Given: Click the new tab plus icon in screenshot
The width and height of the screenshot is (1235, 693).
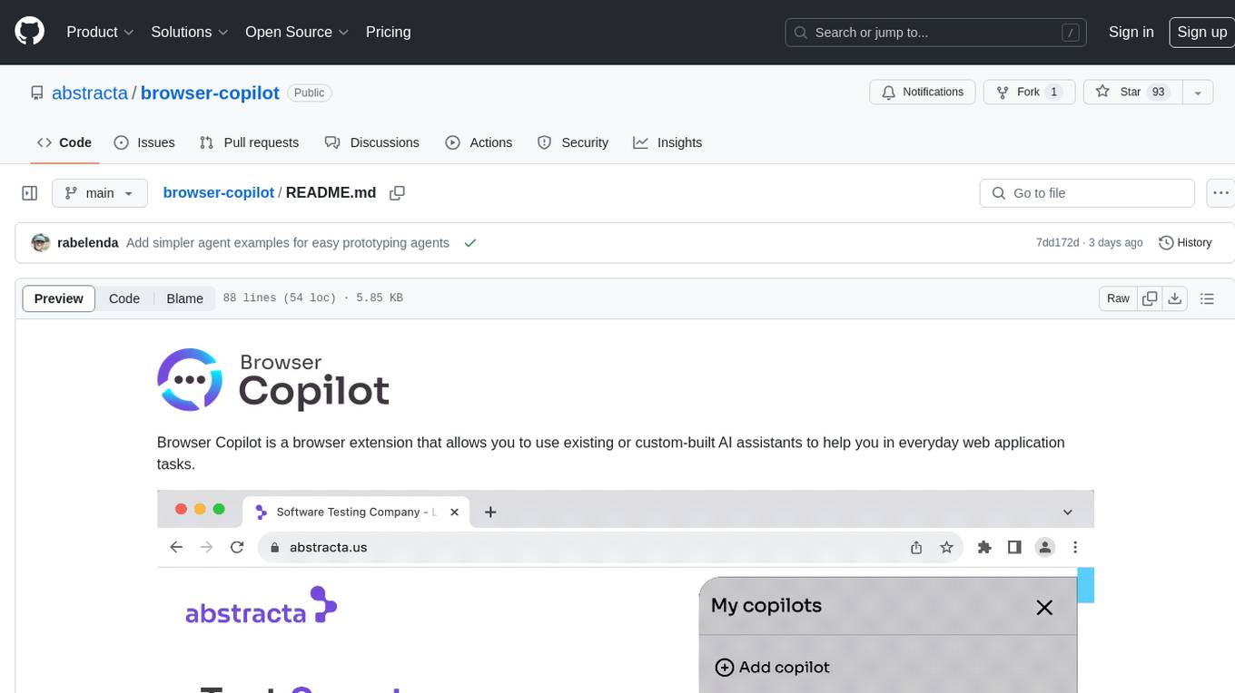Looking at the screenshot, I should pyautogui.click(x=490, y=512).
